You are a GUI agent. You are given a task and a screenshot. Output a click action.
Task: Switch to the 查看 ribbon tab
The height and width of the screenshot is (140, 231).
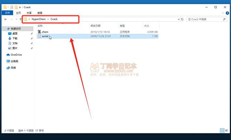pos(40,13)
